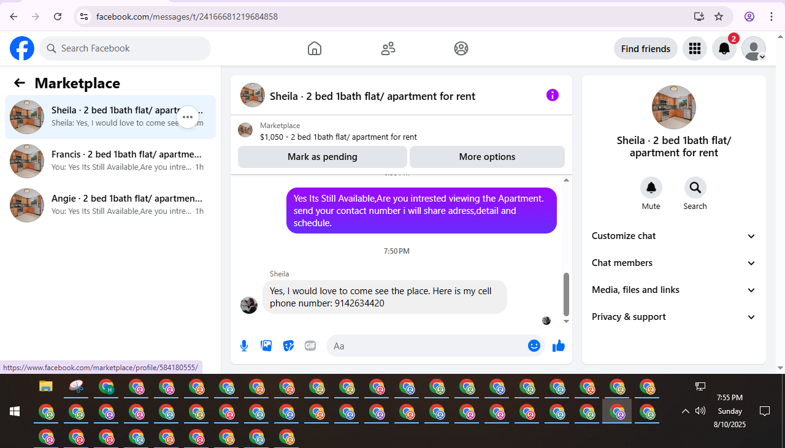Click the purple conversation information icon
The width and height of the screenshot is (785, 448).
pos(553,95)
